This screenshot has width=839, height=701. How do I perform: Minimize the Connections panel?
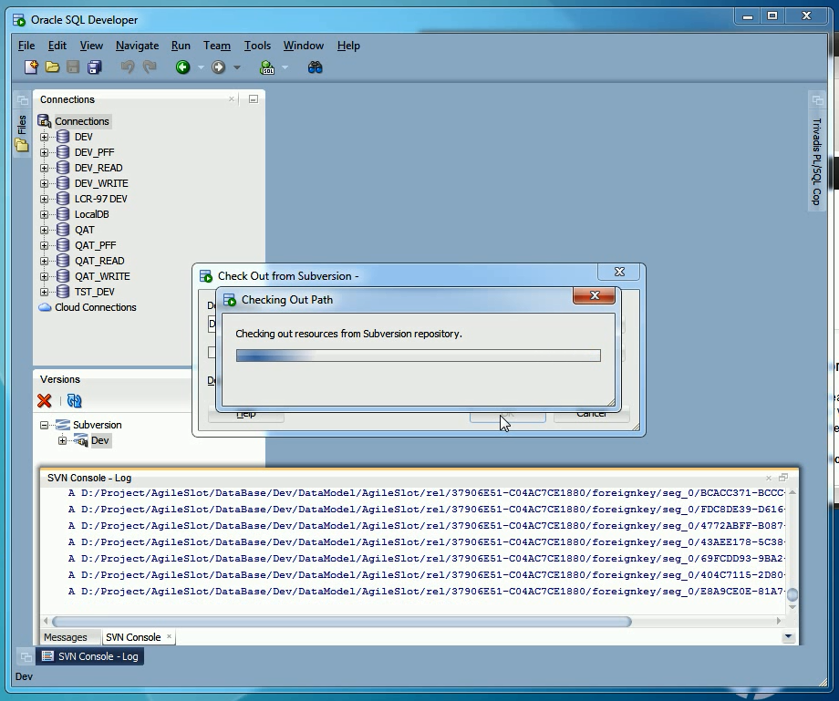coord(254,99)
